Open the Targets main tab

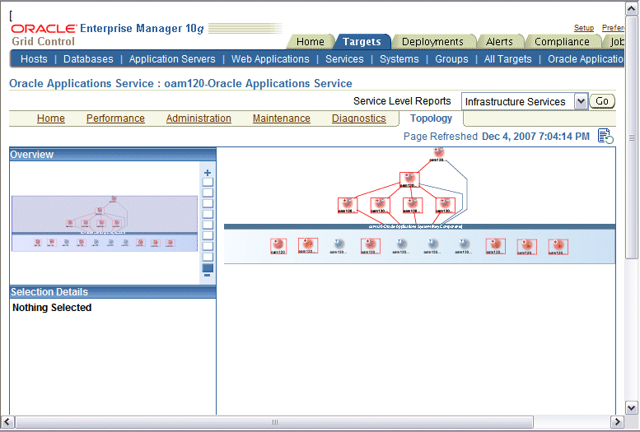362,42
